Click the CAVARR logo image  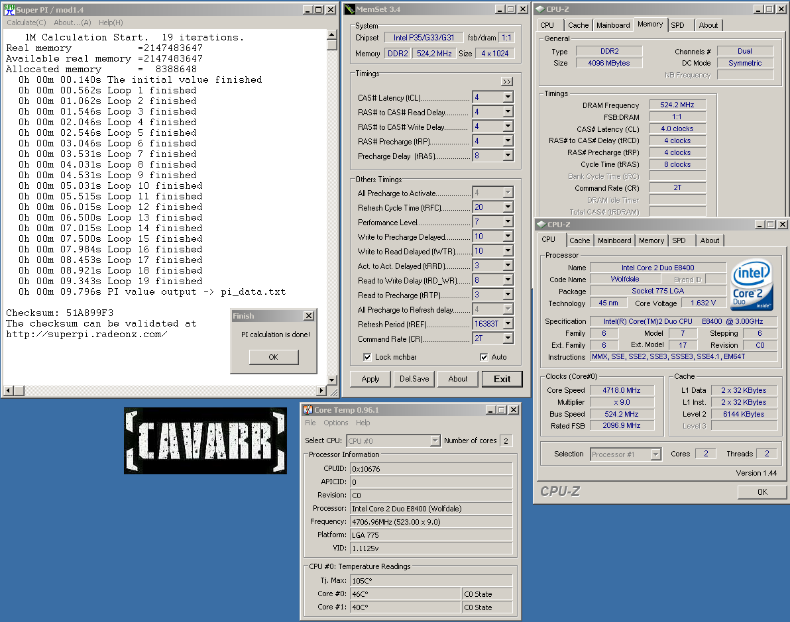click(205, 441)
